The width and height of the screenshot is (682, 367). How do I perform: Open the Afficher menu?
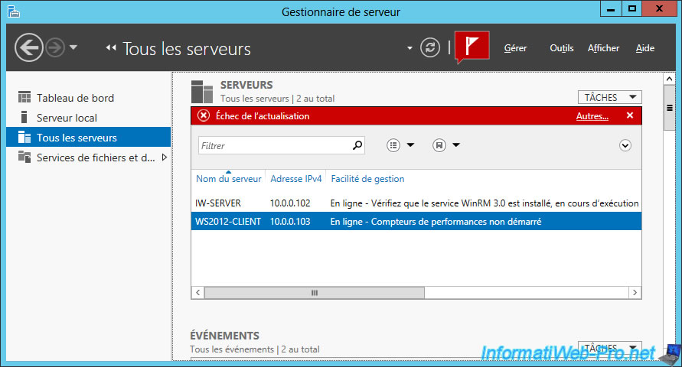[603, 48]
